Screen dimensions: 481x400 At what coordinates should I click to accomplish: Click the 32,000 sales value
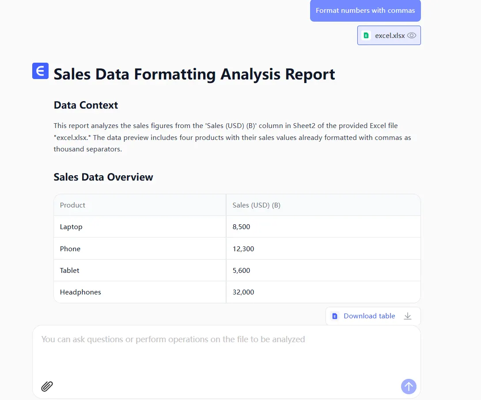(x=243, y=292)
